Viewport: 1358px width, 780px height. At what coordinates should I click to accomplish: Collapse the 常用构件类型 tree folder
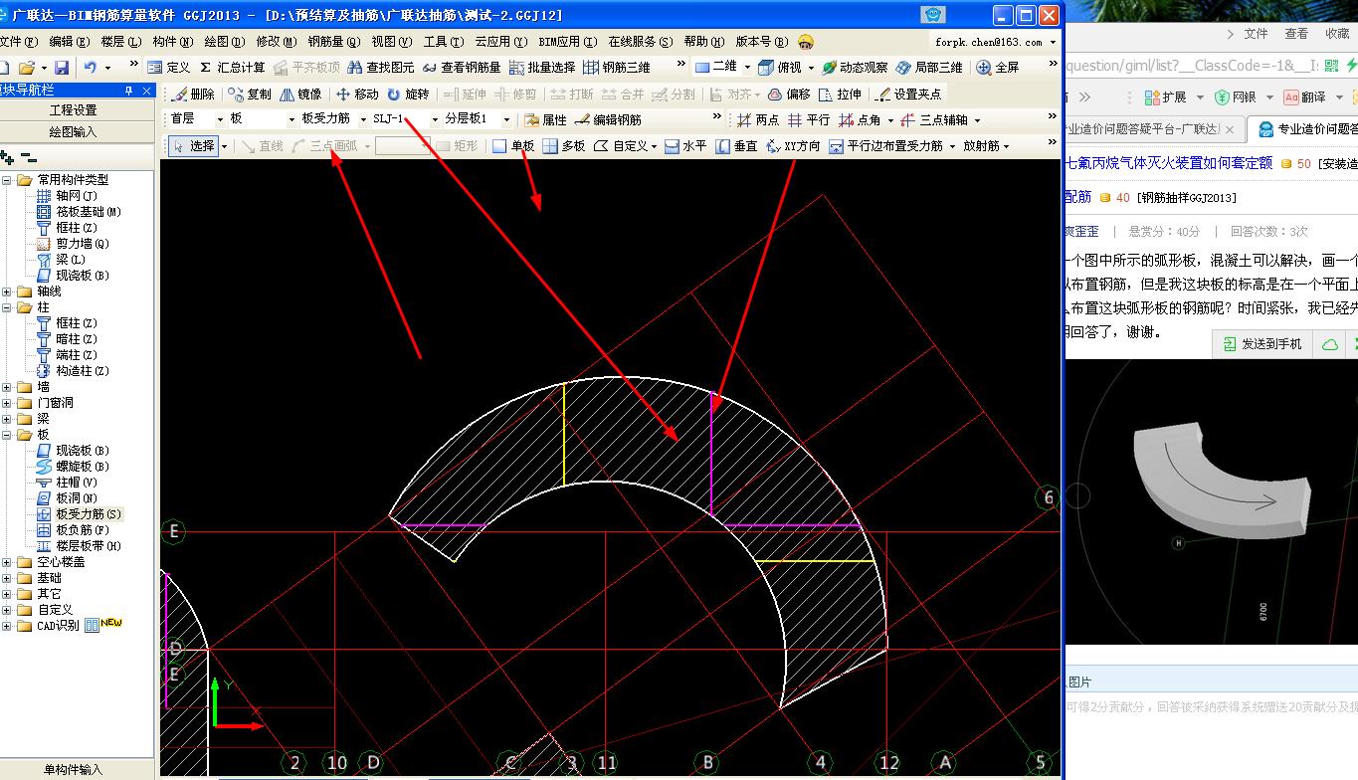7,180
